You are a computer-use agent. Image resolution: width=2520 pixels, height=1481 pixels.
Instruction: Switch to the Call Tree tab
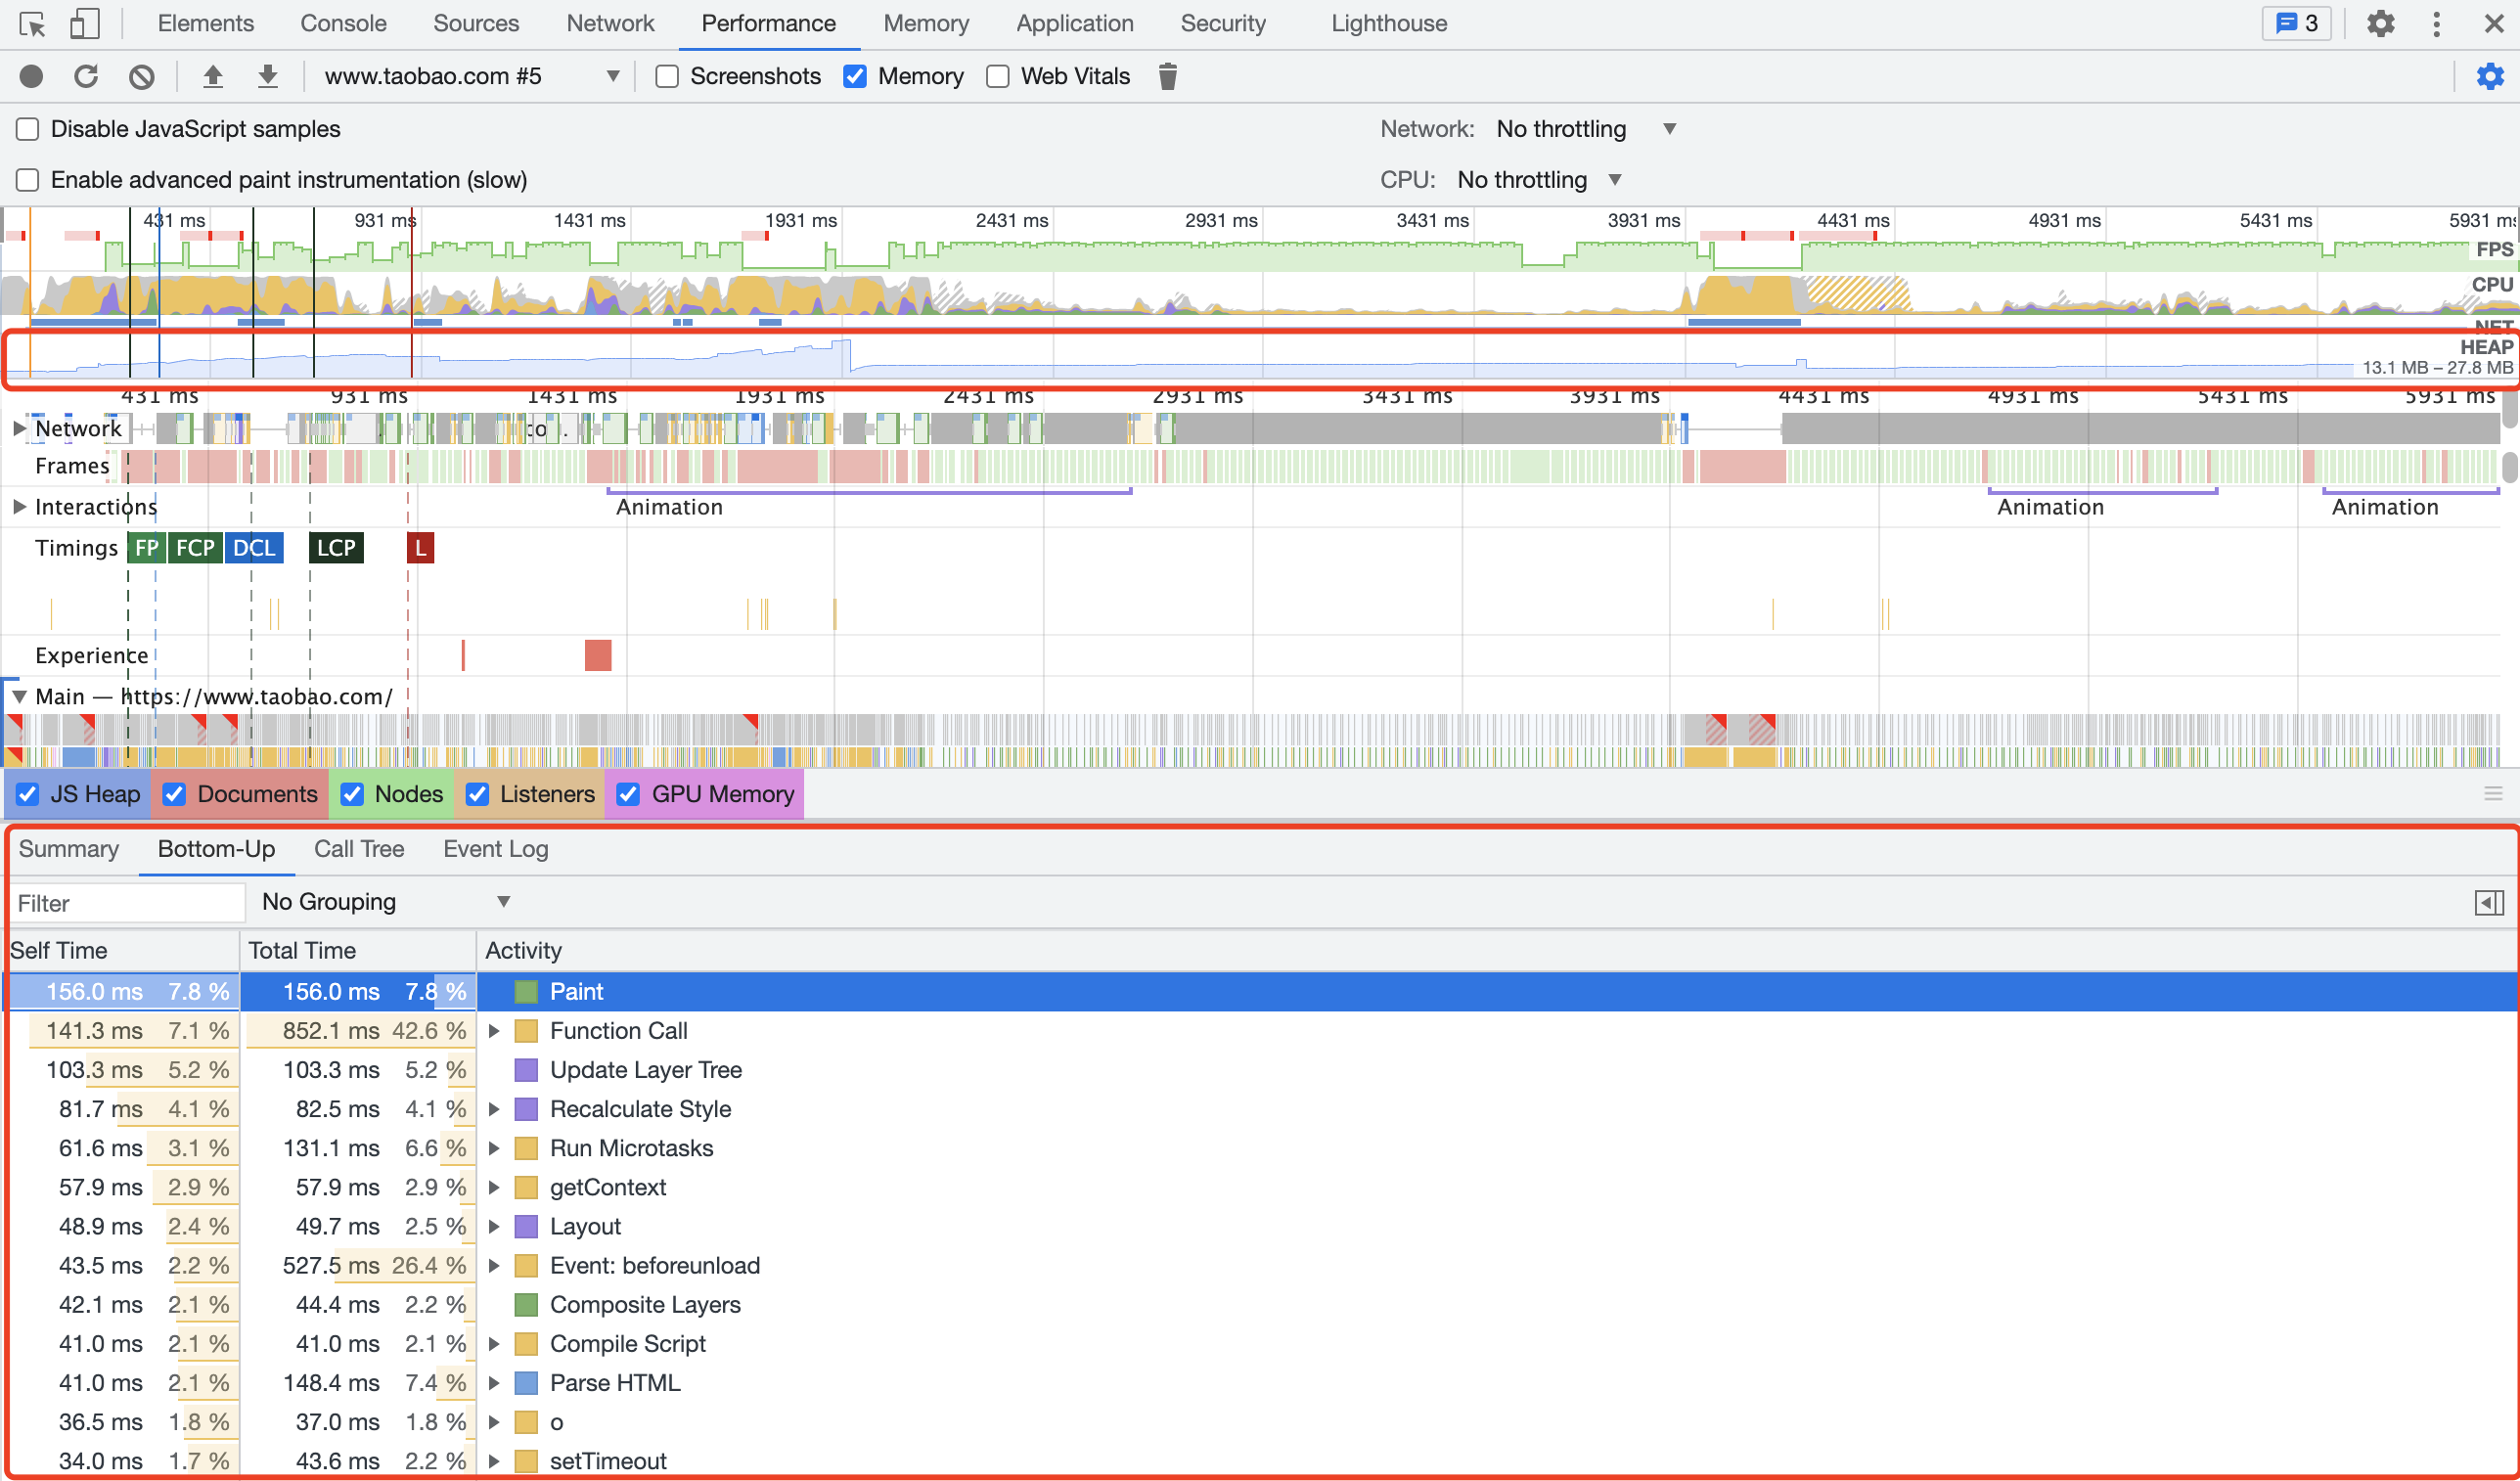[359, 849]
